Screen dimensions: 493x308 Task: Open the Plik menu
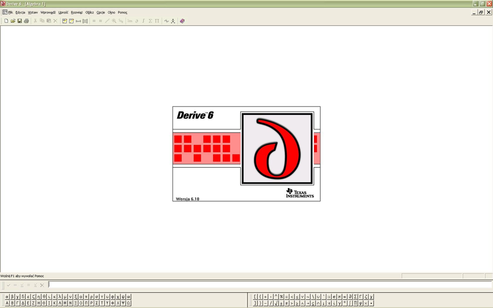pos(10,12)
